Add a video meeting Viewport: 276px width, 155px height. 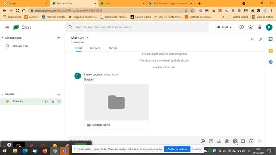[x=243, y=141]
